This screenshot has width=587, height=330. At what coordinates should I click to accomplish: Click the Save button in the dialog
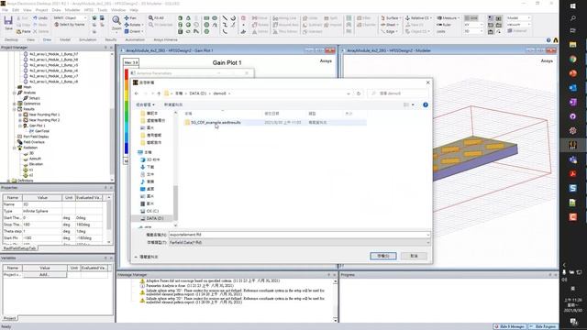(383, 256)
